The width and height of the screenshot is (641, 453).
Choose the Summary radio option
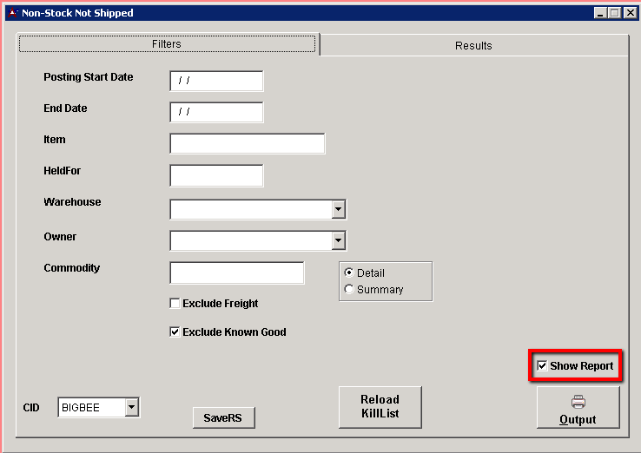pos(349,290)
